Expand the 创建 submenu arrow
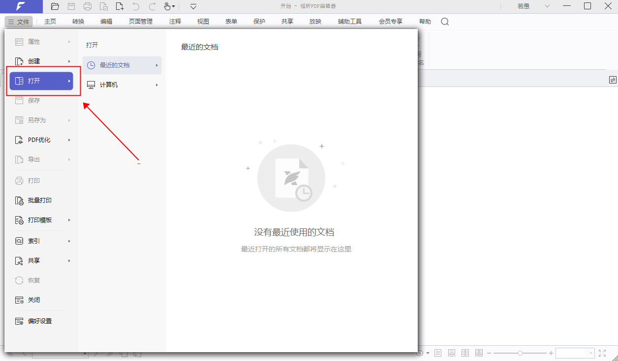The image size is (618, 361). point(69,61)
